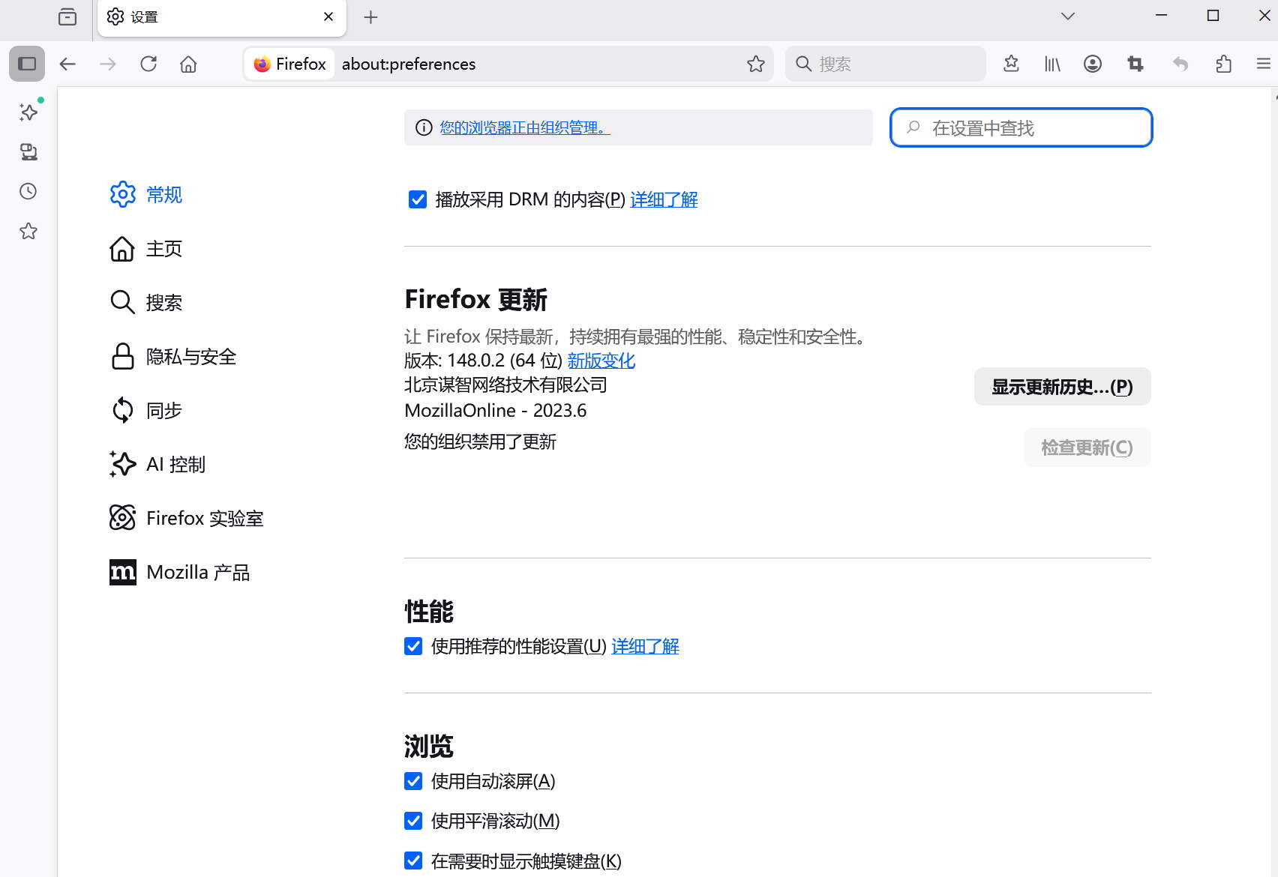Viewport: 1278px width, 877px height.
Task: Switch to 同步 settings category
Action: [x=146, y=411]
